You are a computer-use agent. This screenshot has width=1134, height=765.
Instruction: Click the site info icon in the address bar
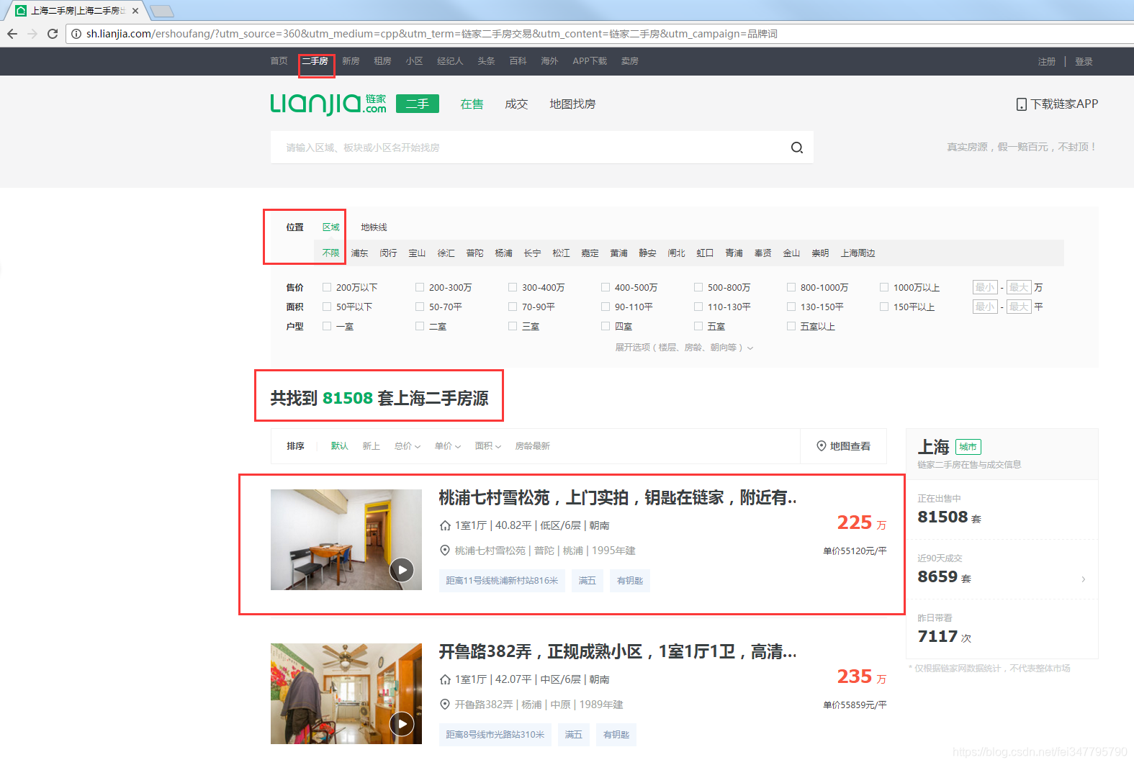pos(76,34)
